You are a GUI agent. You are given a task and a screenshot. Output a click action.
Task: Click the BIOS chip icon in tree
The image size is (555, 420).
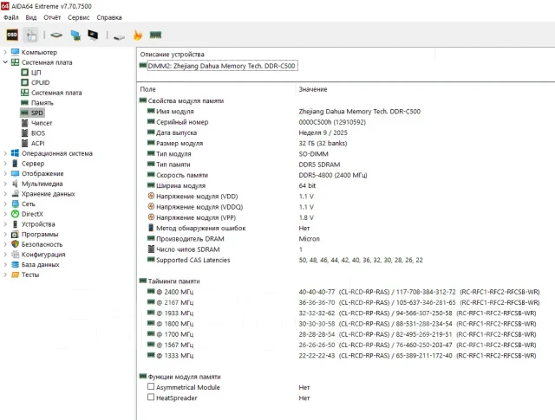tap(24, 133)
